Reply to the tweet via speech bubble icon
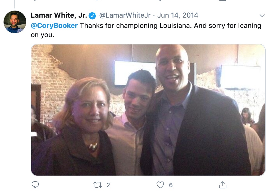 35,185
